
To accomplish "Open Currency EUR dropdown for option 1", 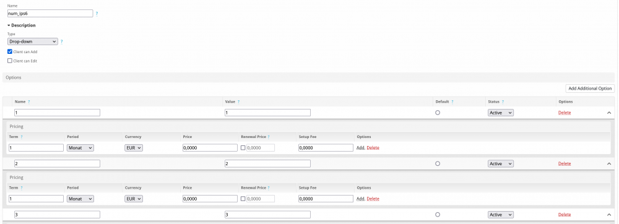I will click(134, 148).
